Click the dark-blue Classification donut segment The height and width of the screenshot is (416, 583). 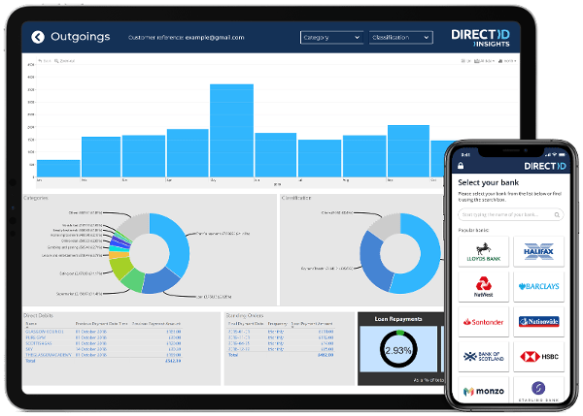coord(374,263)
